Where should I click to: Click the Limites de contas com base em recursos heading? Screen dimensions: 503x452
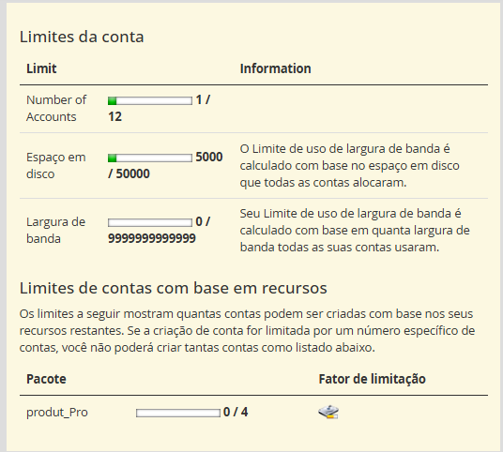point(174,288)
